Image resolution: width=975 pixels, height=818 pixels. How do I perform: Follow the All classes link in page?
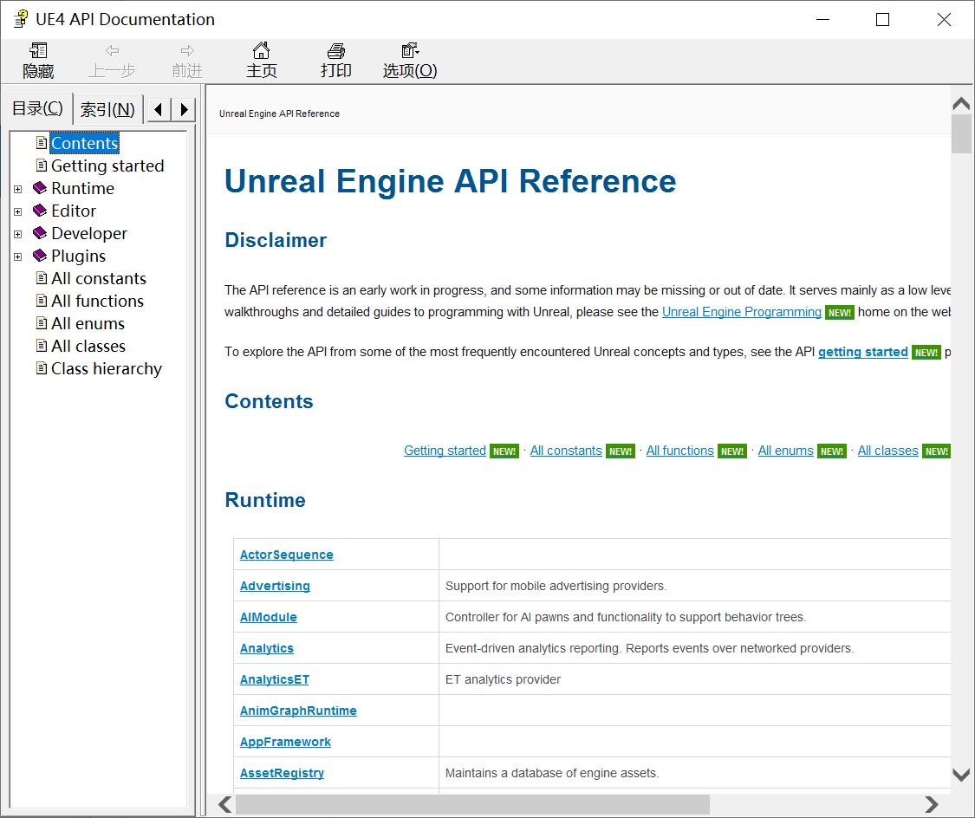(887, 451)
